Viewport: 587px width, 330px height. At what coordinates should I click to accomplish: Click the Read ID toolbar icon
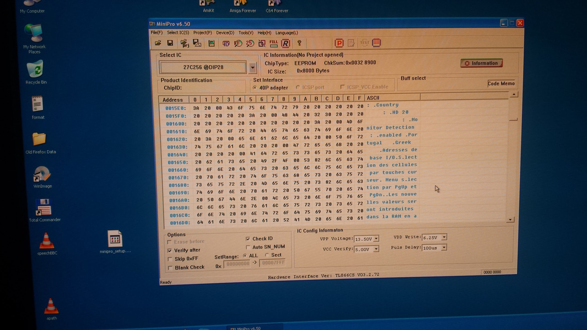[x=226, y=44]
